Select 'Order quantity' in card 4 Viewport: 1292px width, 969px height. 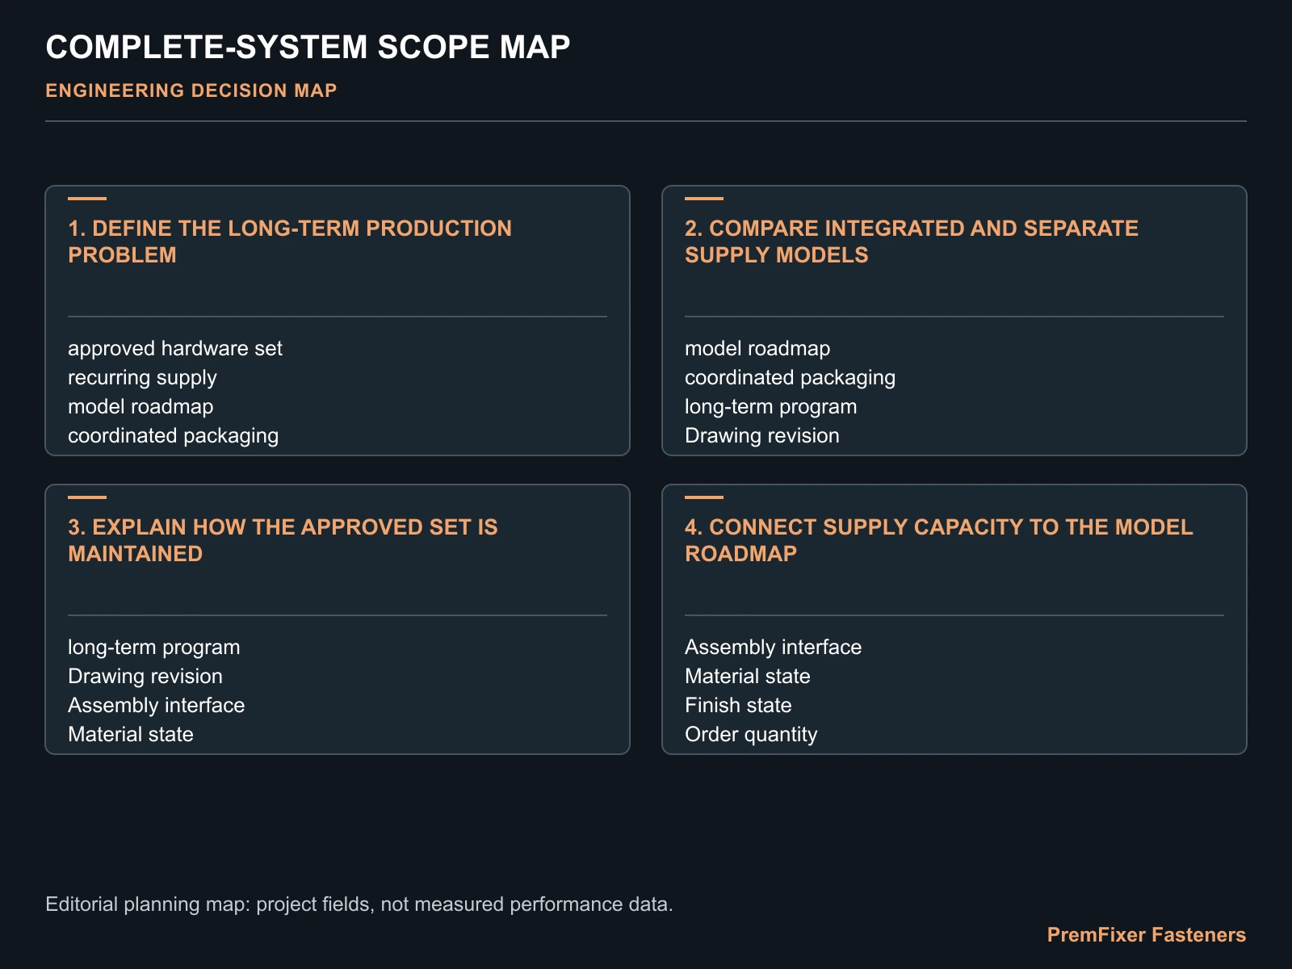point(751,734)
